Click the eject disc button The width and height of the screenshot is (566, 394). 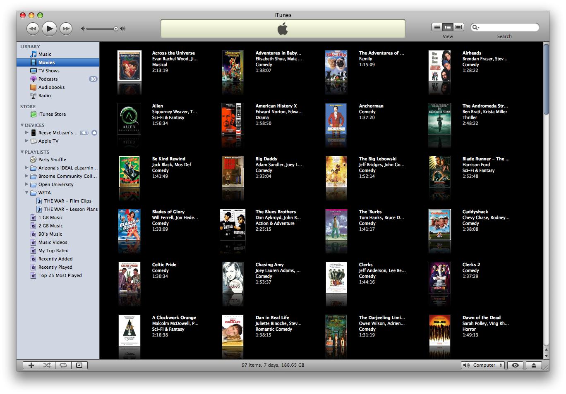(x=534, y=365)
